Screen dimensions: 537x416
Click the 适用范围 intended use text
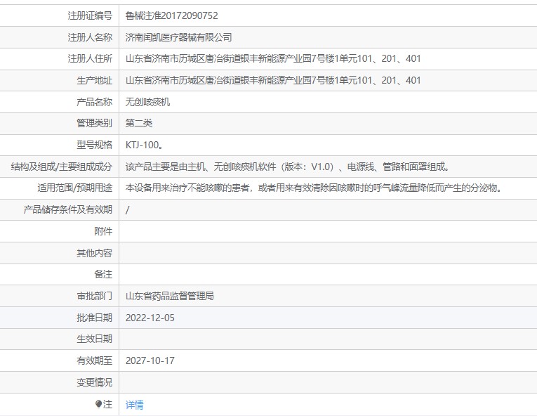pyautogui.click(x=314, y=188)
